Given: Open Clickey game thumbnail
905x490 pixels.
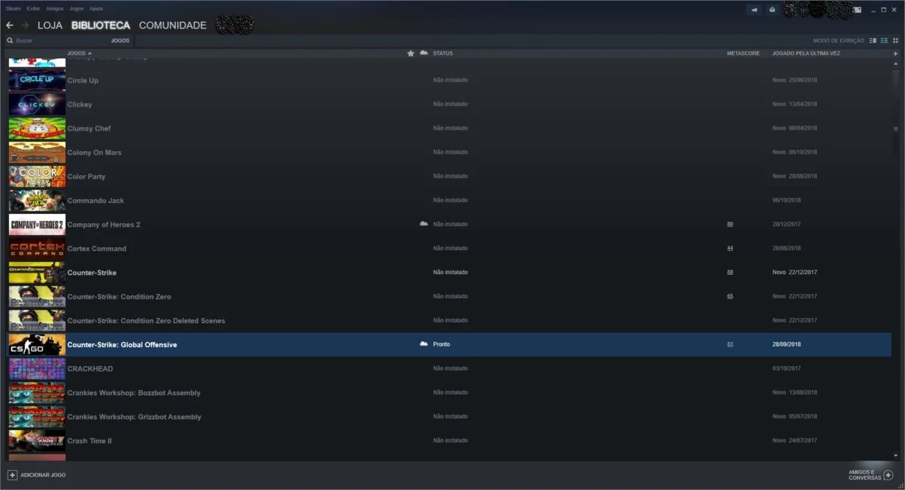Looking at the screenshot, I should [x=37, y=104].
